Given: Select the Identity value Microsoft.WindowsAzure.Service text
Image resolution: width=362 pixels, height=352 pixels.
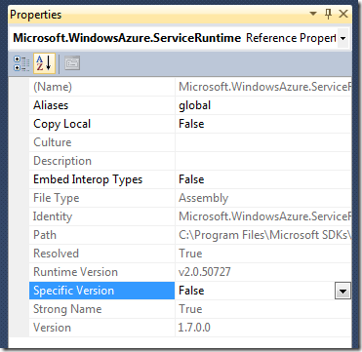Looking at the screenshot, I should [x=264, y=216].
